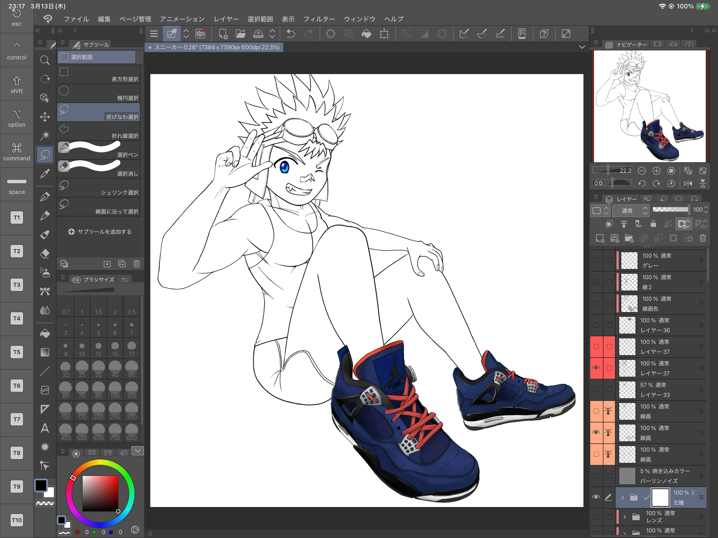Select the Eraser tool in tool palette
This screenshot has height=538, width=718.
tap(45, 254)
